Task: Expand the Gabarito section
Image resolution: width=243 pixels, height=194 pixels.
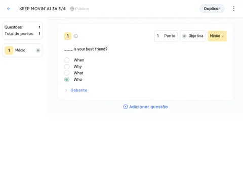Action: (76, 90)
